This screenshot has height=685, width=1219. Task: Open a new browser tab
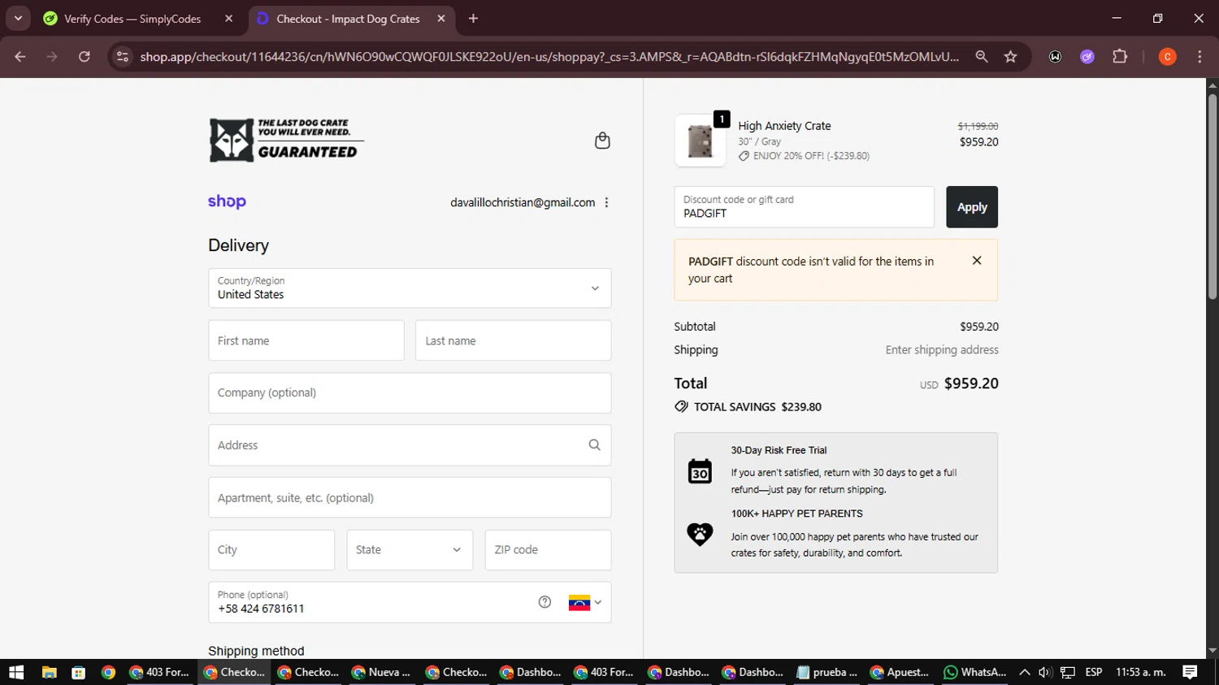pos(473,19)
